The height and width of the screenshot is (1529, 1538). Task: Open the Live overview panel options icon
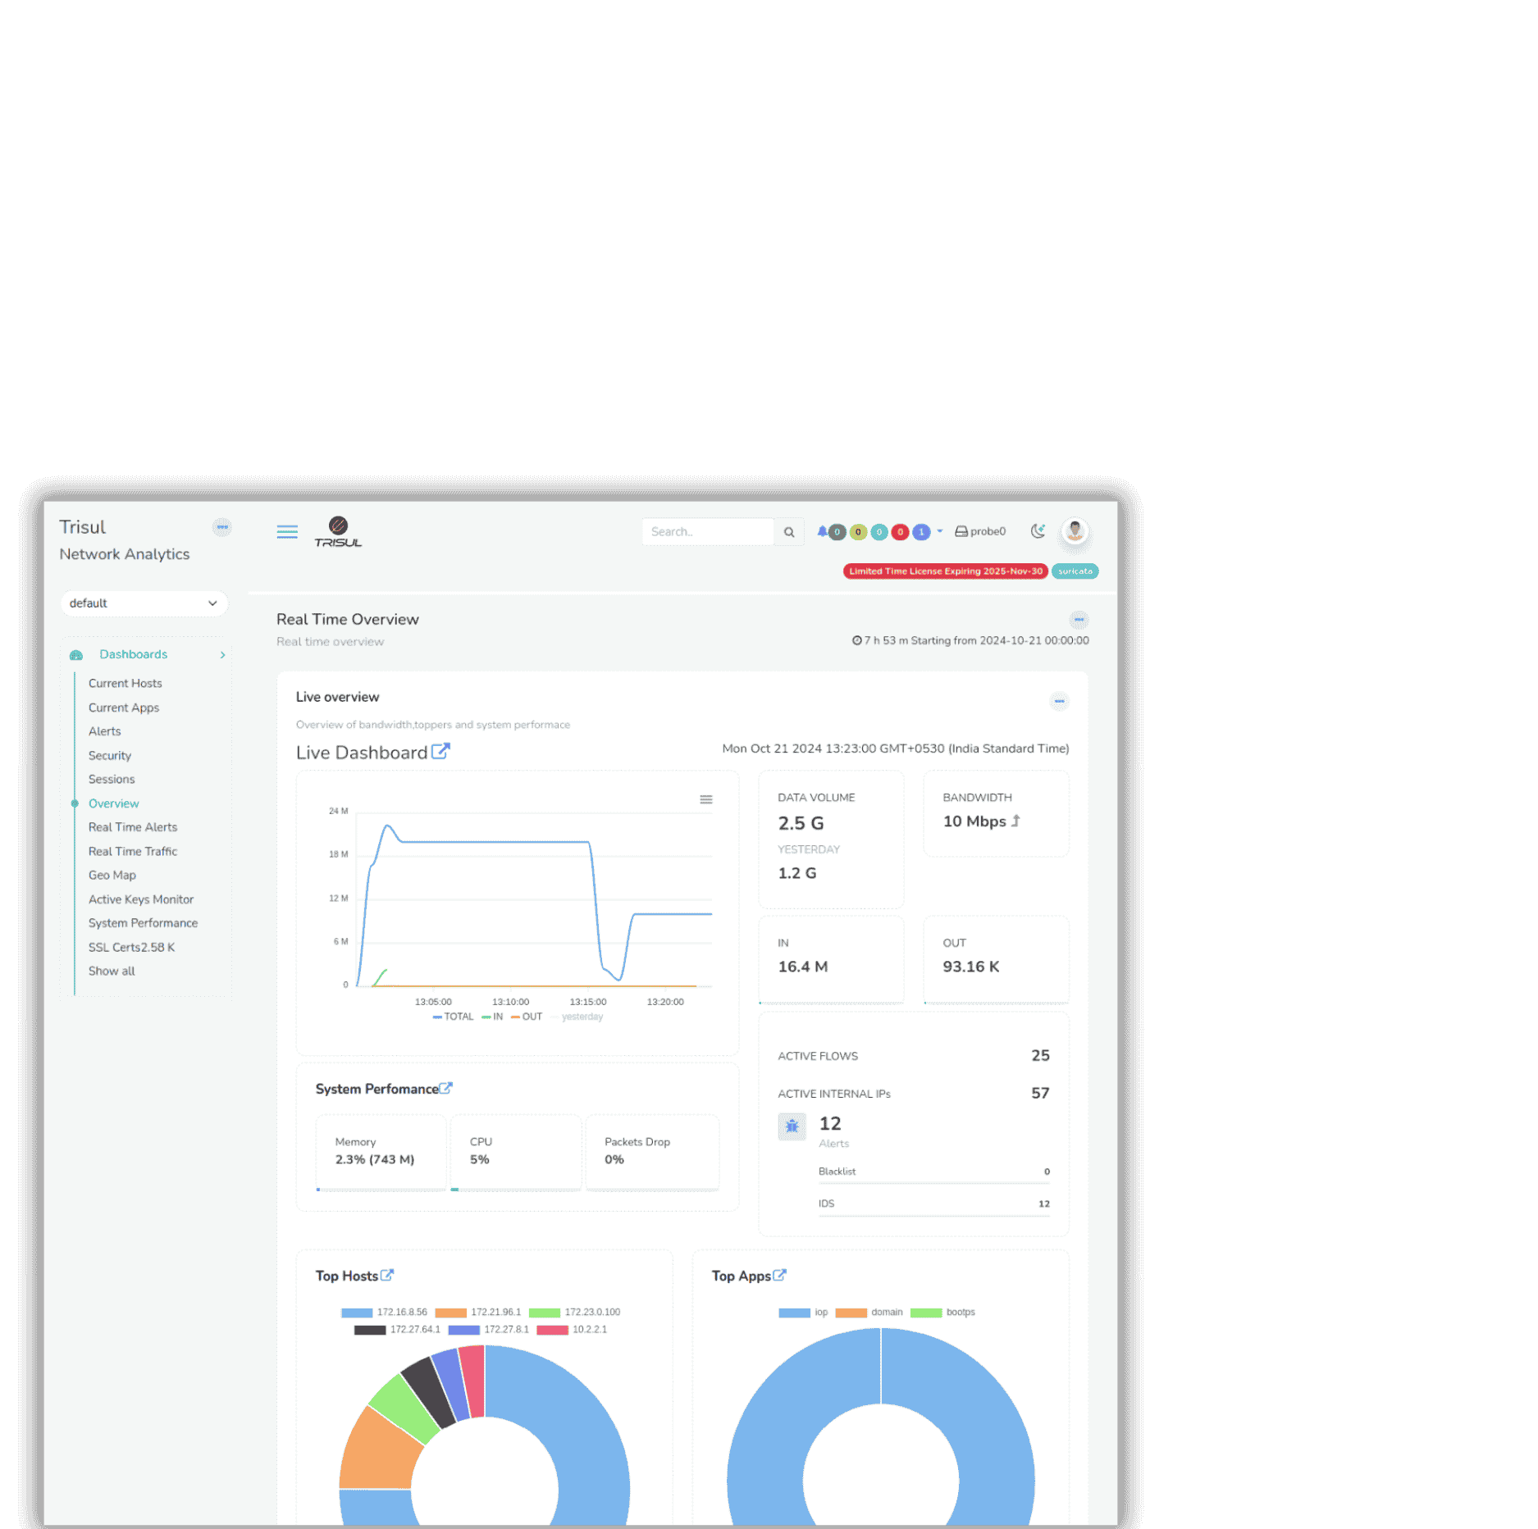[x=1059, y=701]
